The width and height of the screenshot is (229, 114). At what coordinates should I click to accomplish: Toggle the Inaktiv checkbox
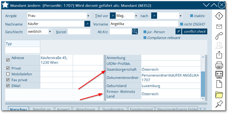192,16
